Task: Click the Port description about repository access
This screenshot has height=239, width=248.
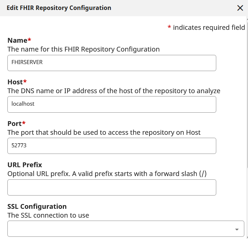Action: click(x=104, y=132)
